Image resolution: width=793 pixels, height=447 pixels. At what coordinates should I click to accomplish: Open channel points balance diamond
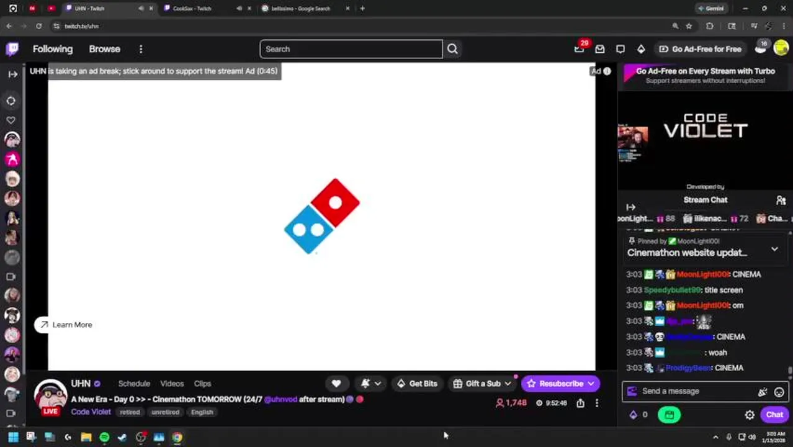[638, 415]
